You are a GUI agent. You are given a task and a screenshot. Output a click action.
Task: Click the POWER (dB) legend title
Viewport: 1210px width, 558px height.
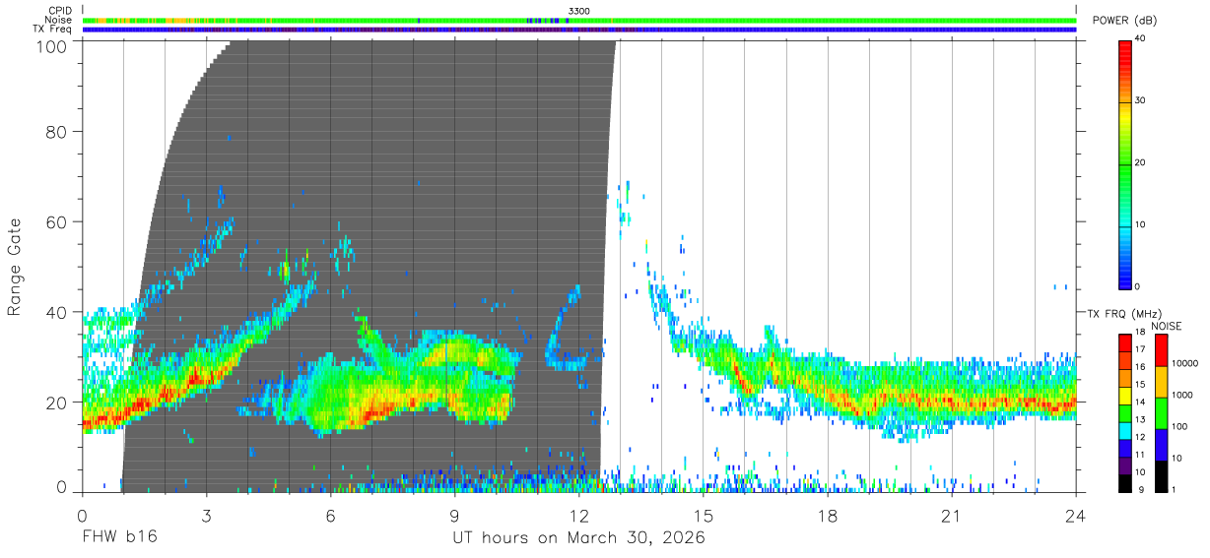click(1123, 21)
